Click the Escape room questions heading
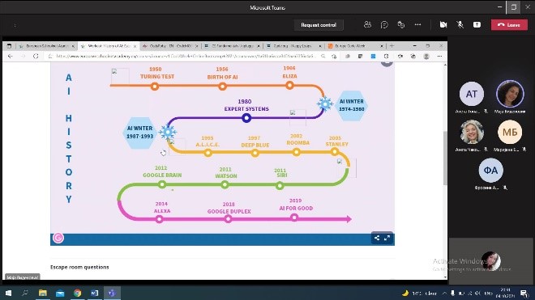 click(79, 267)
